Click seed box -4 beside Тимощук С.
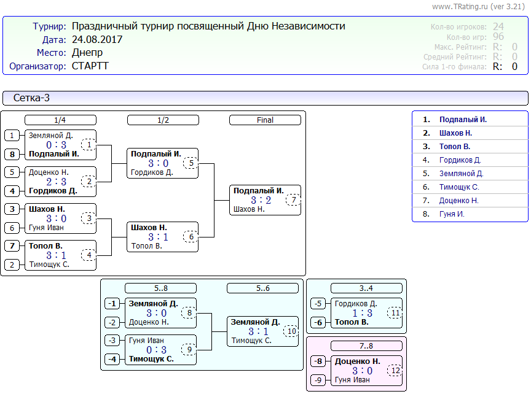Screen dimensions: 531x394 (x=112, y=360)
